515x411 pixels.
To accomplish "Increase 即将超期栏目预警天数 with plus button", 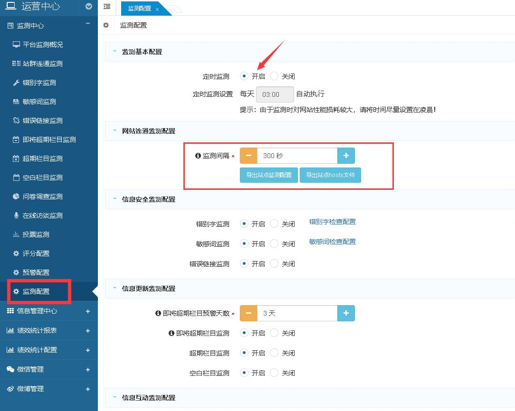I will 346,313.
